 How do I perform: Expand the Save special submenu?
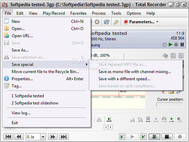pyautogui.click(x=46, y=65)
